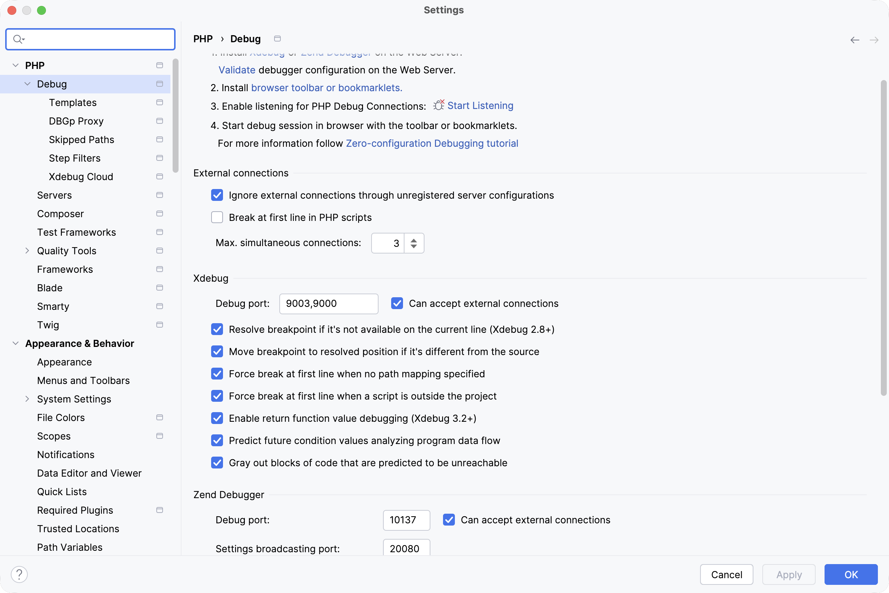
Task: Click the project icon beside PHP tree row
Action: click(160, 65)
